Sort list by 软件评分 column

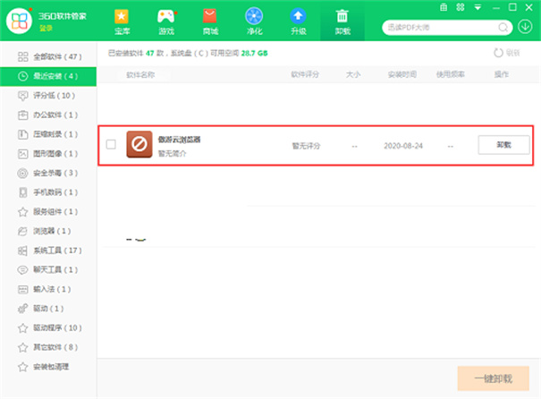tap(306, 75)
